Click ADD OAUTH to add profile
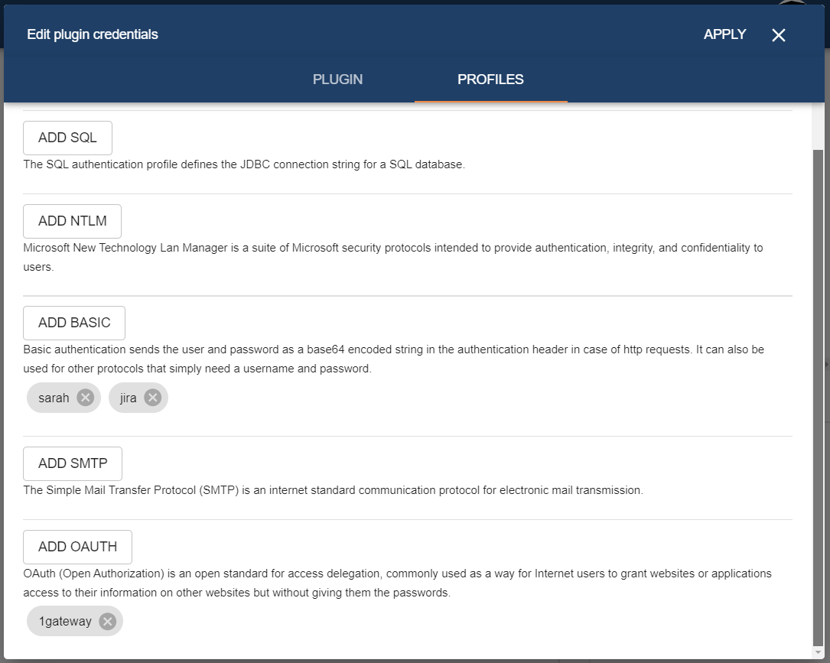The width and height of the screenshot is (830, 663). coord(77,547)
